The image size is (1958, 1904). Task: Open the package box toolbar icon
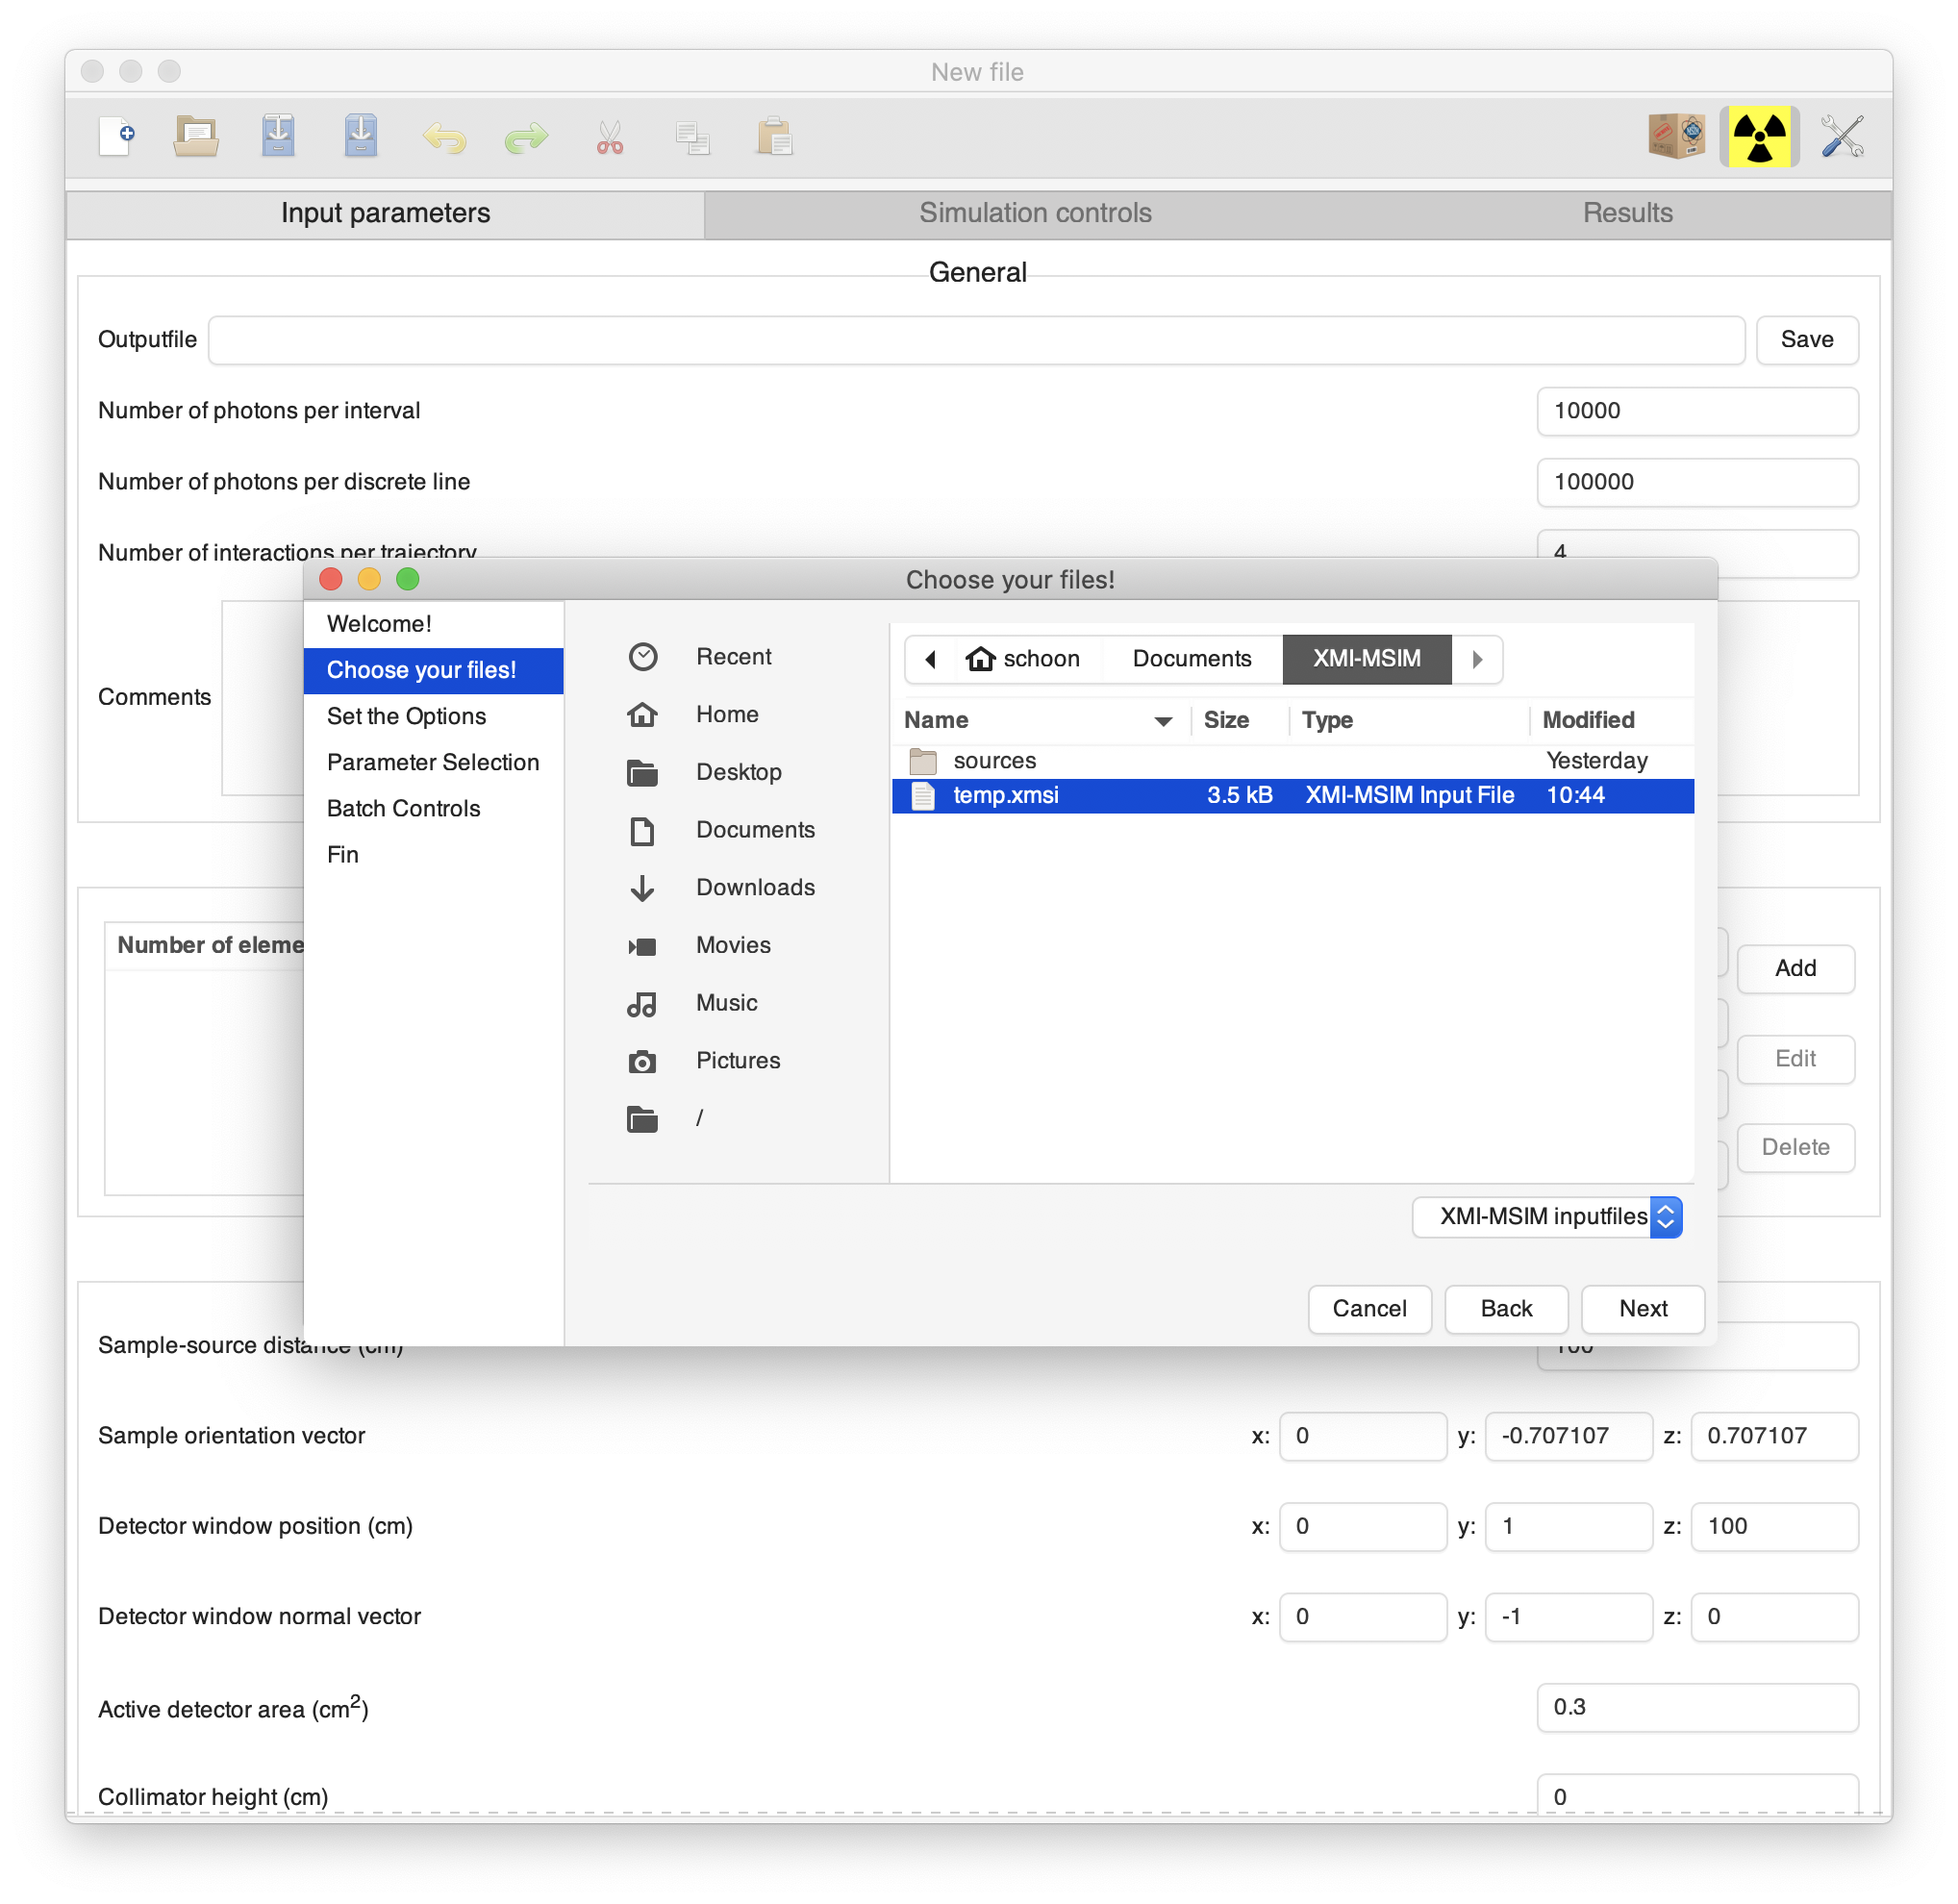(1676, 136)
